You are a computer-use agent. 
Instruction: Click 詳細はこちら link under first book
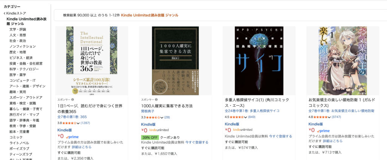(x=82, y=147)
